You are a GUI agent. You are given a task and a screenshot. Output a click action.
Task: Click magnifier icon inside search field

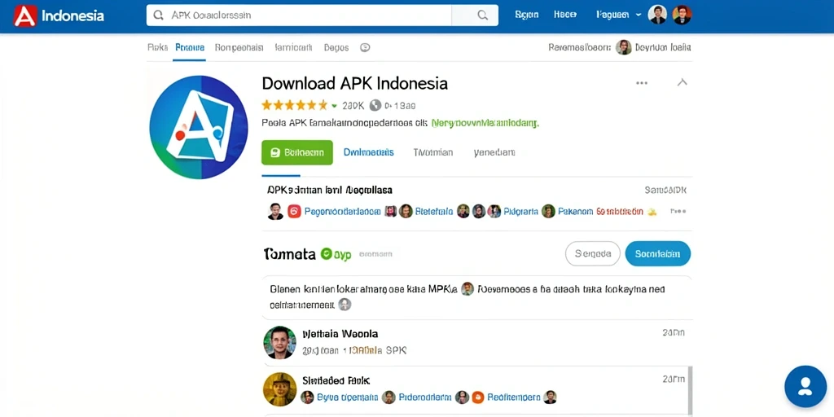(x=158, y=15)
